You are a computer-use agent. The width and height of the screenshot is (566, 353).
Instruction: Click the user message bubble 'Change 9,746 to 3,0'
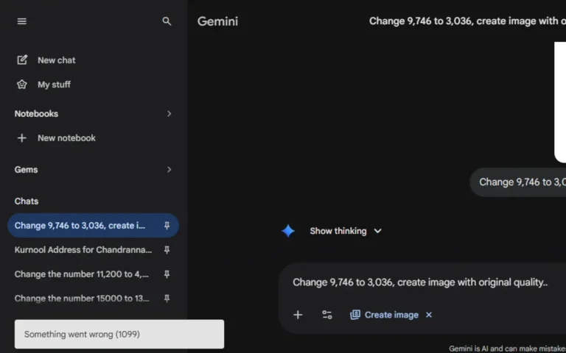click(x=518, y=182)
